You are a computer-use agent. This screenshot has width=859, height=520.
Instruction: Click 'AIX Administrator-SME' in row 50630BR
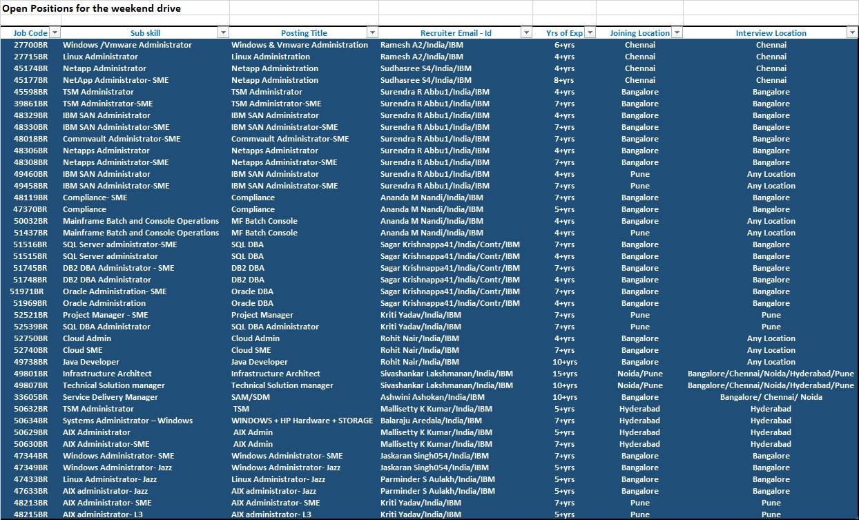[x=106, y=444]
